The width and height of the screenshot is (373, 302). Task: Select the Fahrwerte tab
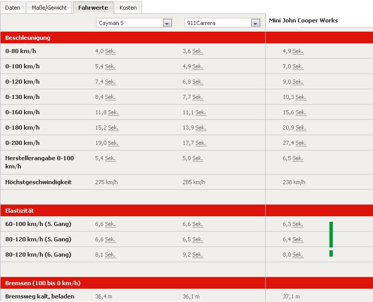click(x=92, y=8)
